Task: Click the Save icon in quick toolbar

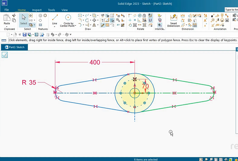Action: click(x=25, y=34)
